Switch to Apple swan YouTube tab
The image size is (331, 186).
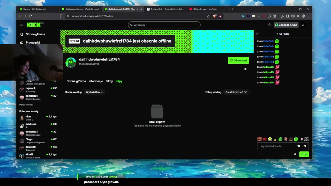pyautogui.click(x=208, y=9)
